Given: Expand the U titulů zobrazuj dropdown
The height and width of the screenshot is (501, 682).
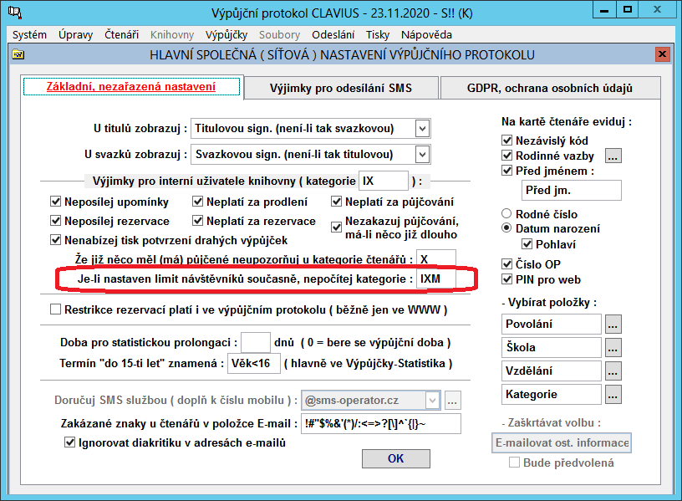Looking at the screenshot, I should pyautogui.click(x=422, y=129).
